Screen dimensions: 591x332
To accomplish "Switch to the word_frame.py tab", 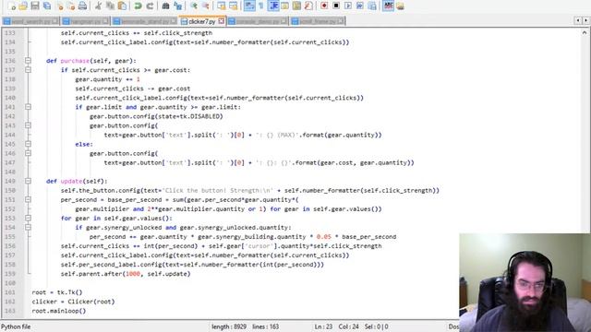I will coord(318,21).
